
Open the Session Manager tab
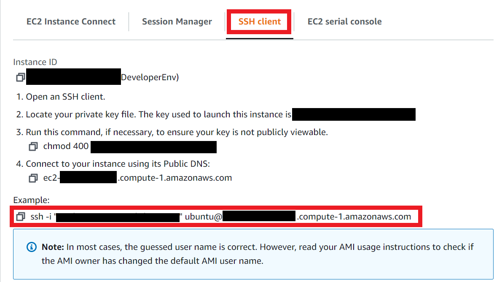177,22
